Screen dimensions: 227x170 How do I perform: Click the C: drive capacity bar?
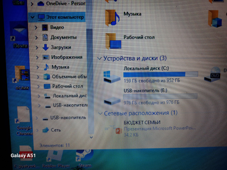pos(161,74)
